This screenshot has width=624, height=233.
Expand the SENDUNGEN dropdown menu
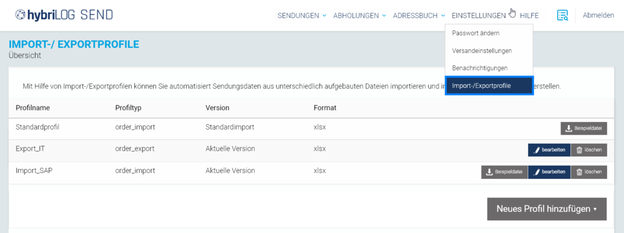click(x=301, y=16)
